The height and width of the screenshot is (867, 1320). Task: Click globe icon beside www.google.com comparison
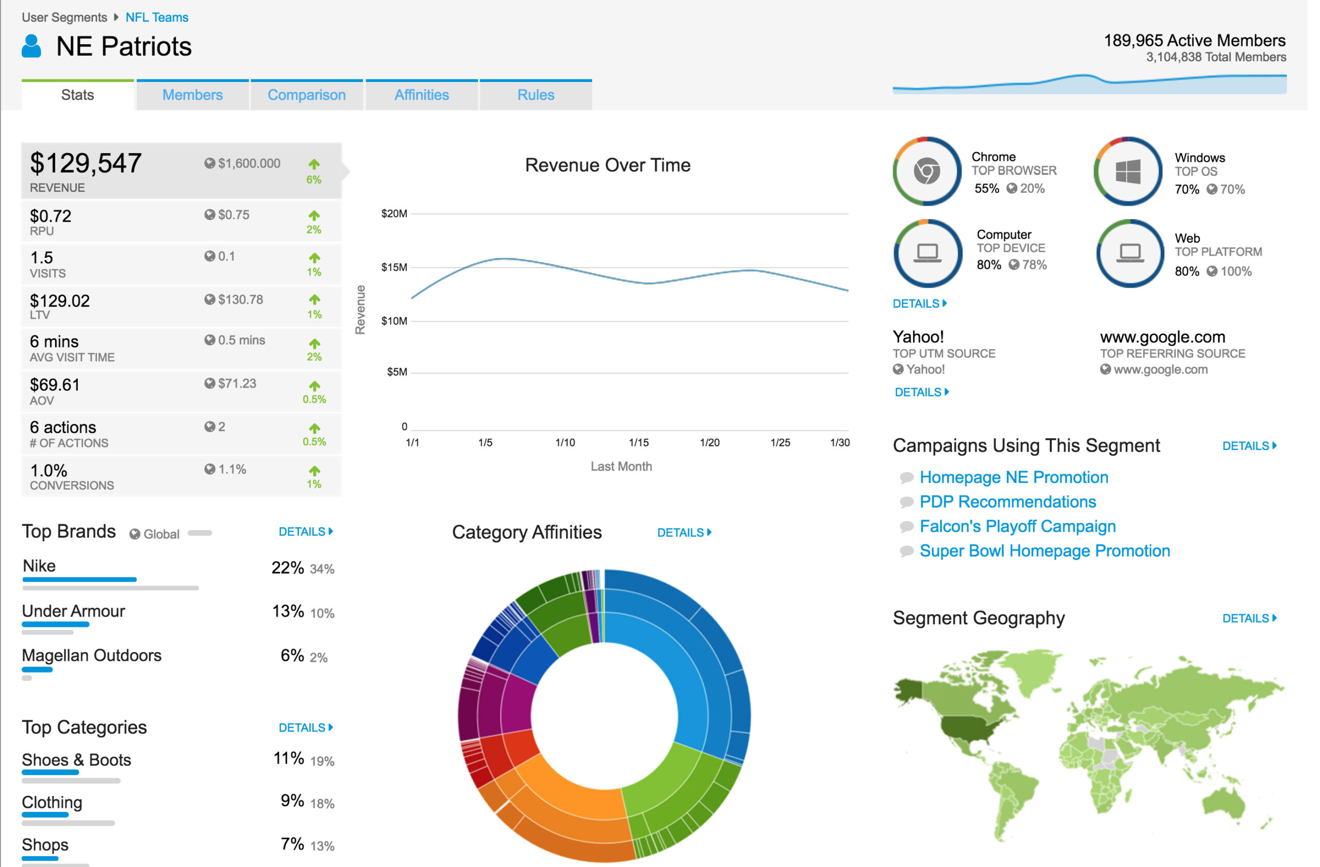coord(1105,369)
